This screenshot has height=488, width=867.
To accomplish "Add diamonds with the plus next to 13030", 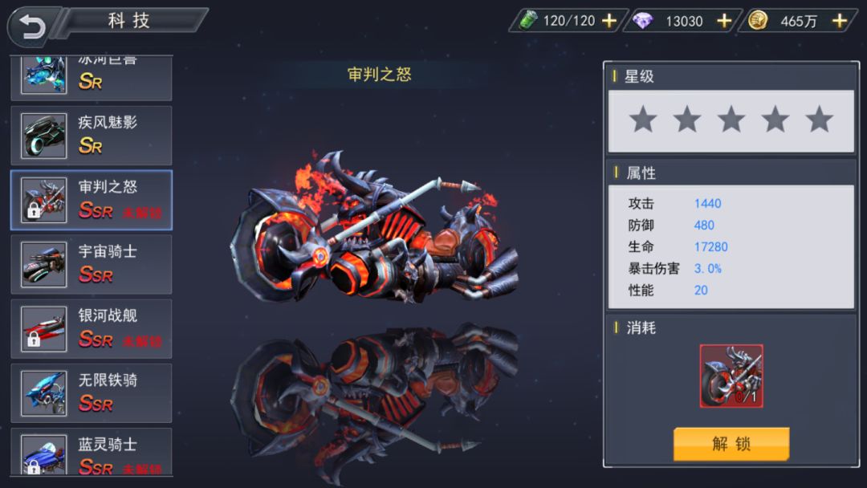I will [x=724, y=21].
